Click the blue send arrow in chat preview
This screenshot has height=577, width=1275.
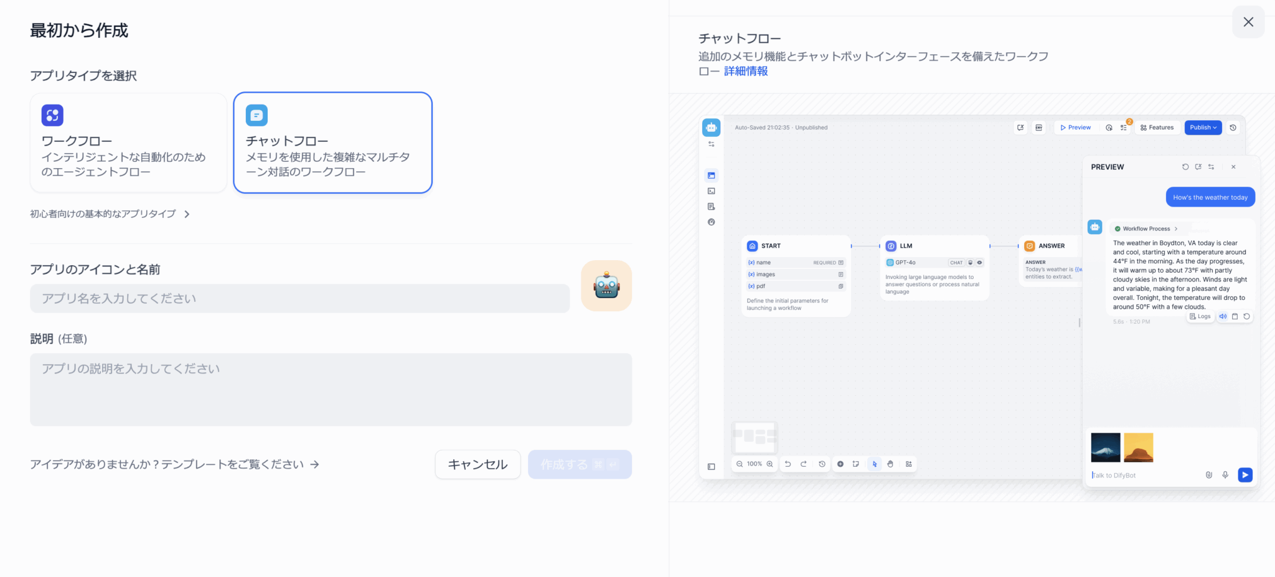coord(1244,475)
